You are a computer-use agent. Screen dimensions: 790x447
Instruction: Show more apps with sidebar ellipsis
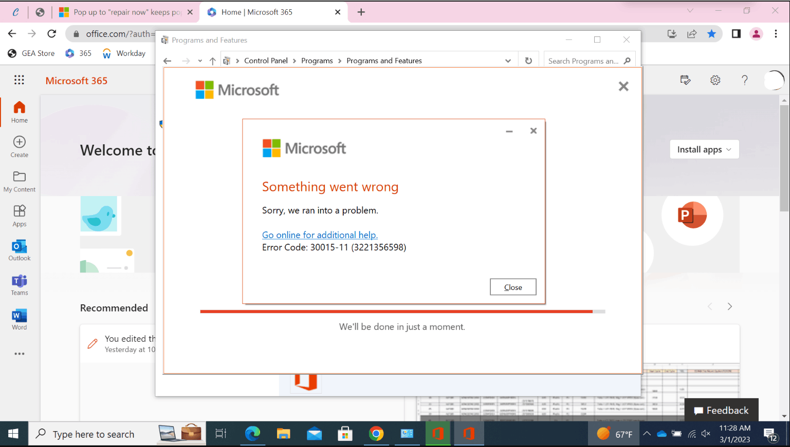(x=20, y=354)
